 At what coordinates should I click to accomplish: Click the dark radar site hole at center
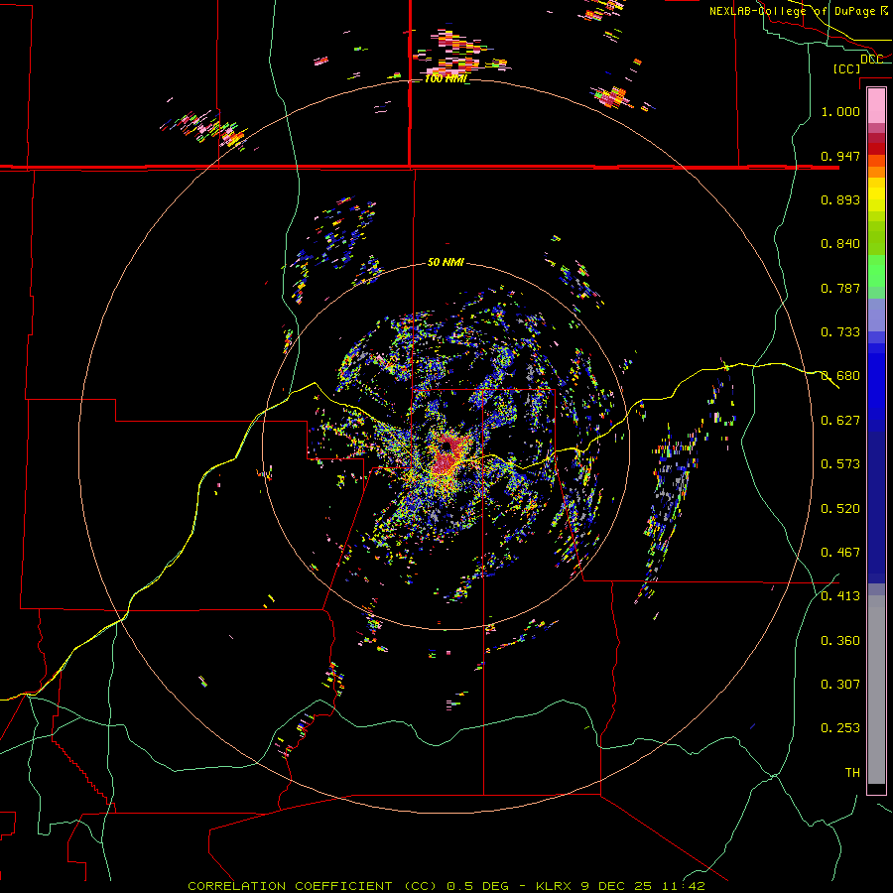(445, 447)
